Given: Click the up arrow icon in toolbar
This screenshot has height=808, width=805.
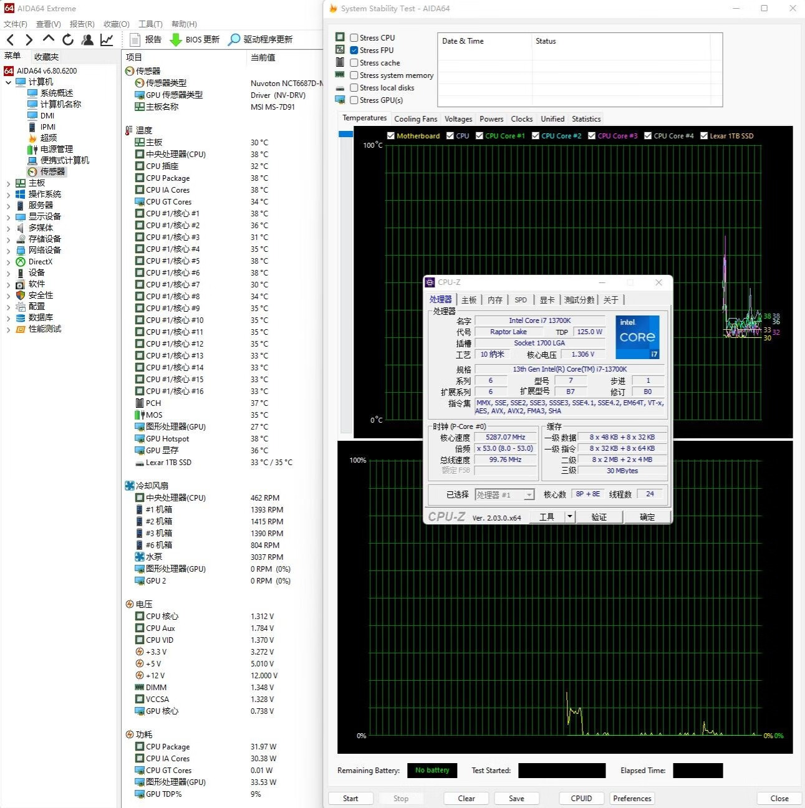Looking at the screenshot, I should point(49,40).
